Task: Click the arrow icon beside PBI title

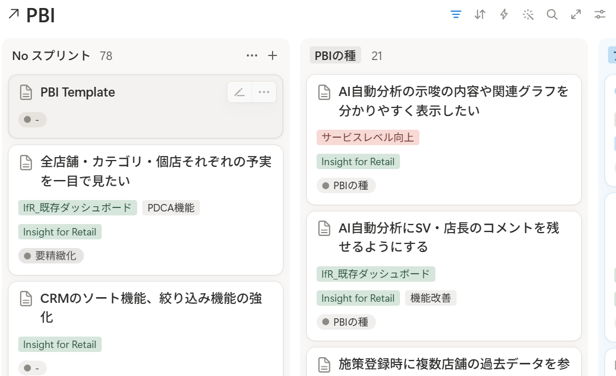Action: tap(14, 14)
